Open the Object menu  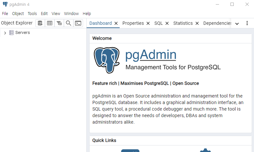click(18, 14)
